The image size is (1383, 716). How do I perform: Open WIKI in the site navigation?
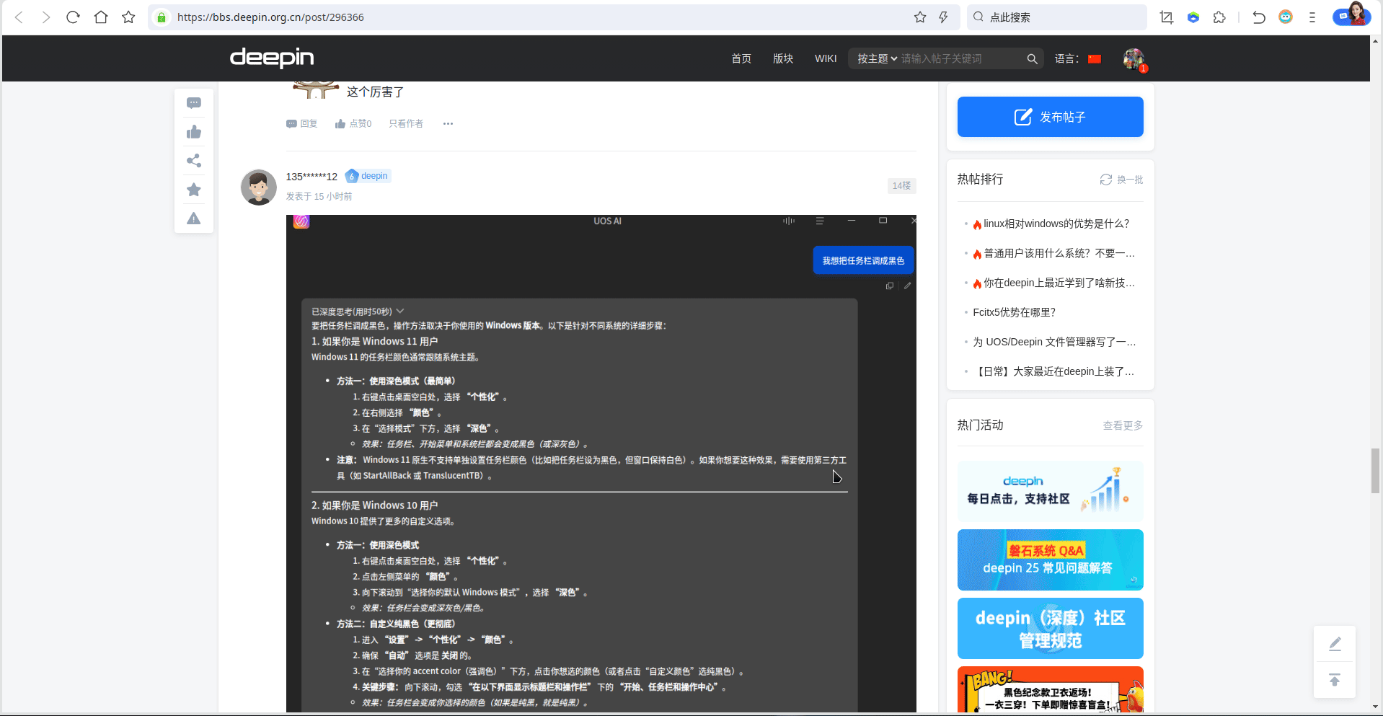click(x=826, y=58)
